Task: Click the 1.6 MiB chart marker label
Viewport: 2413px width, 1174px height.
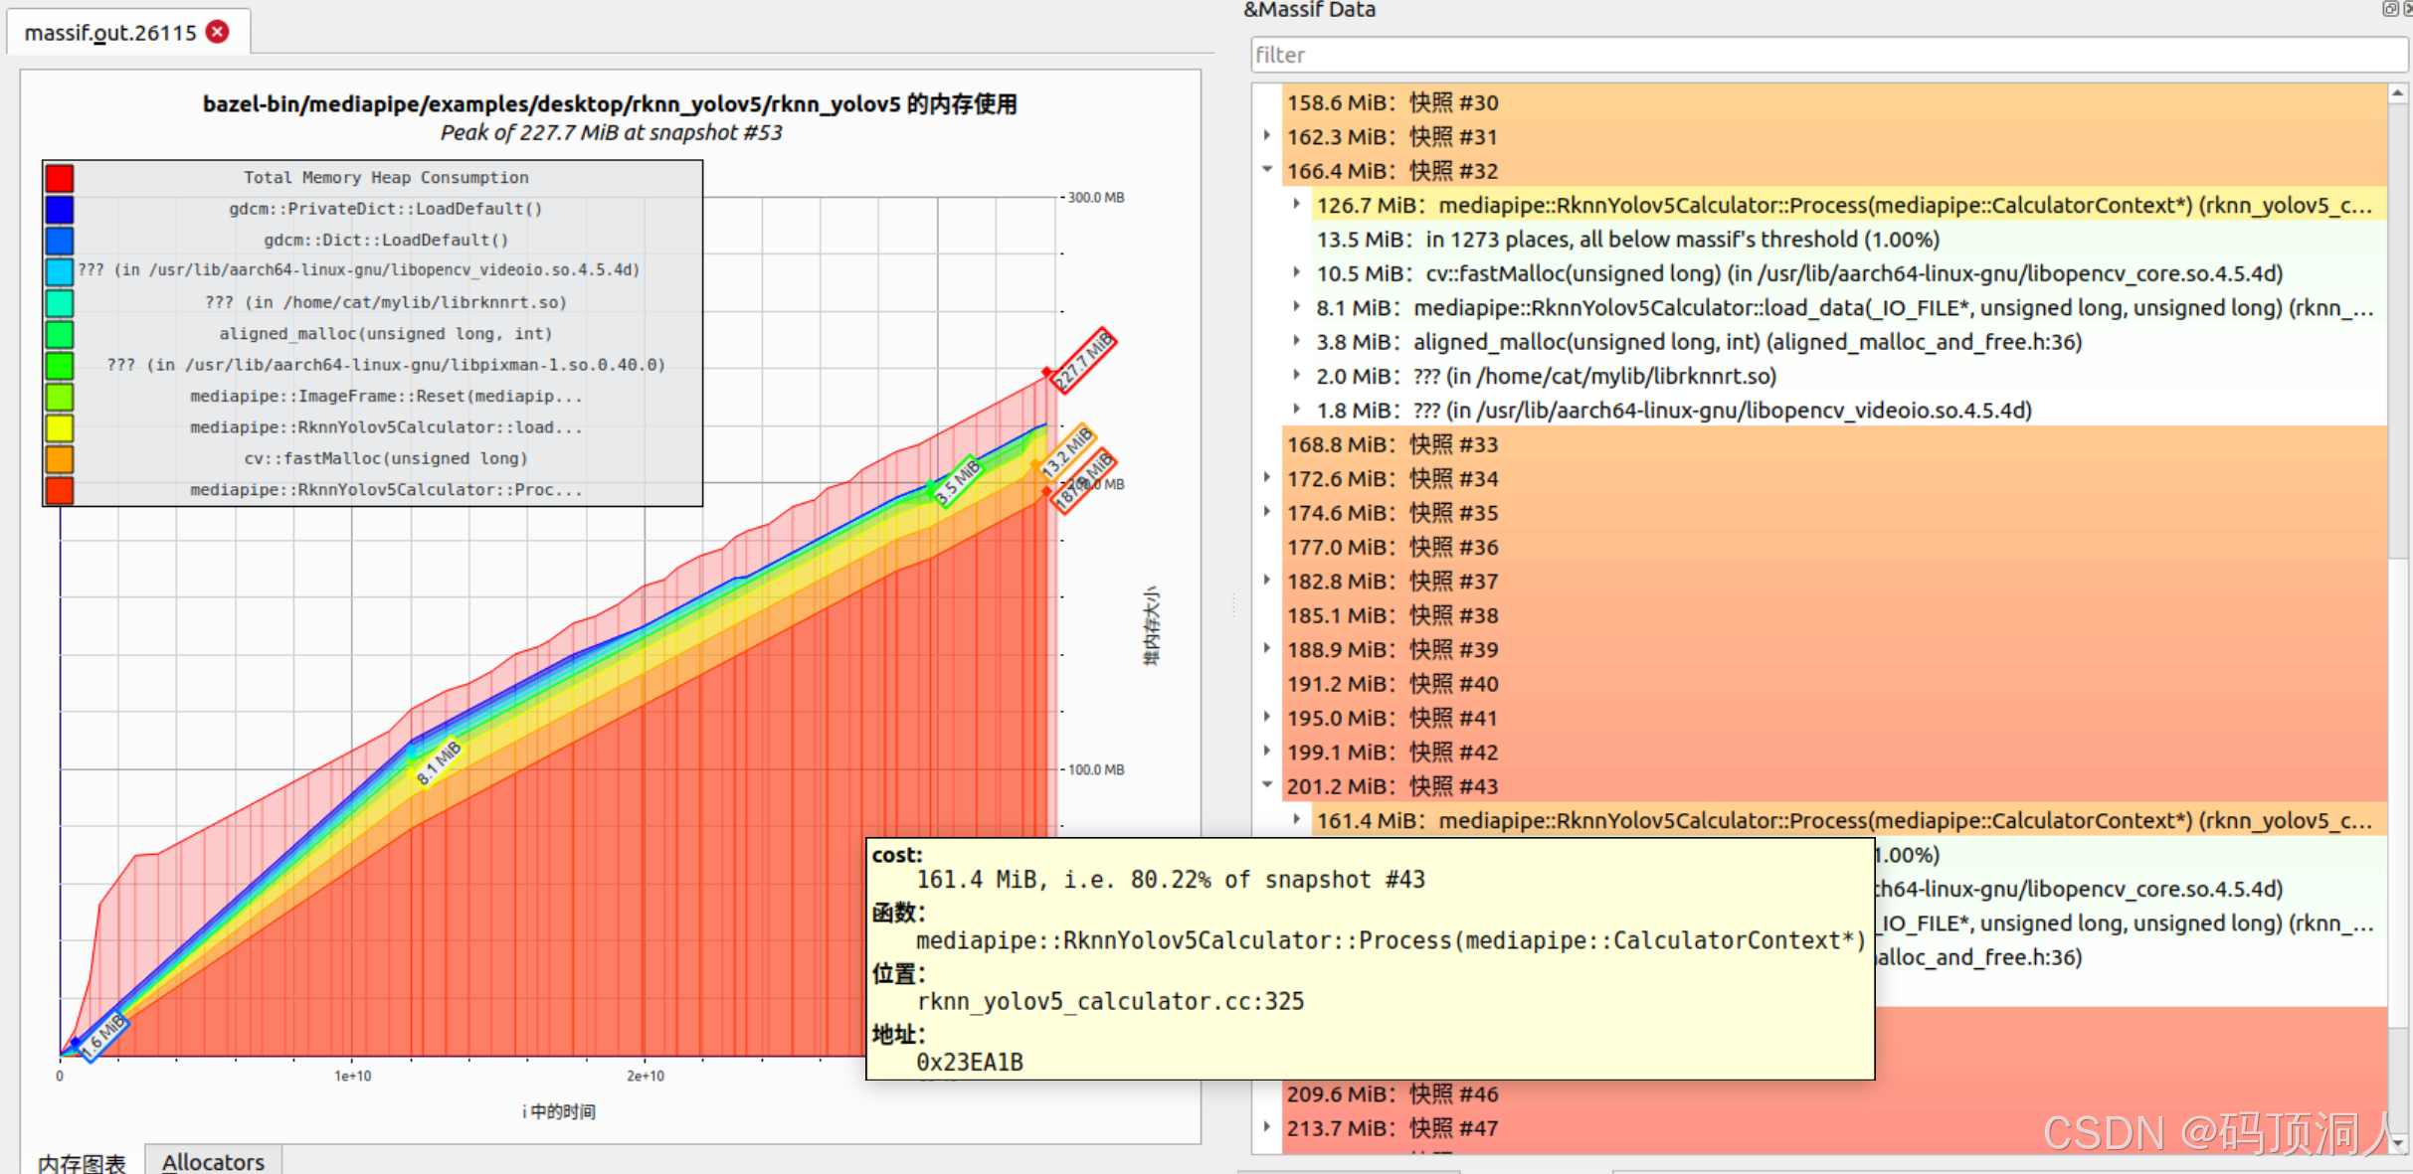Action: click(x=103, y=1036)
